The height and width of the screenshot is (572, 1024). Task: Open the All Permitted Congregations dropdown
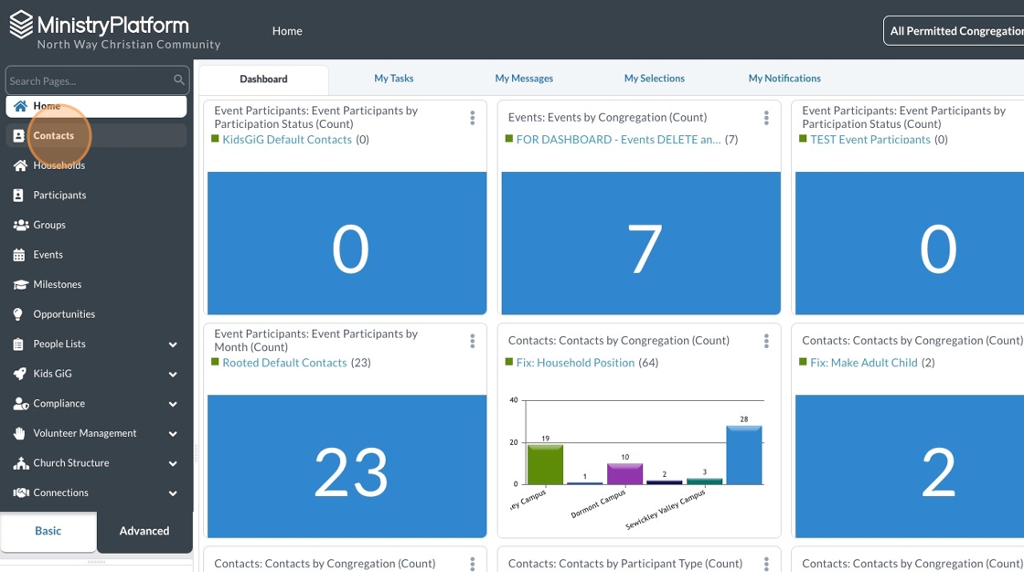(954, 31)
